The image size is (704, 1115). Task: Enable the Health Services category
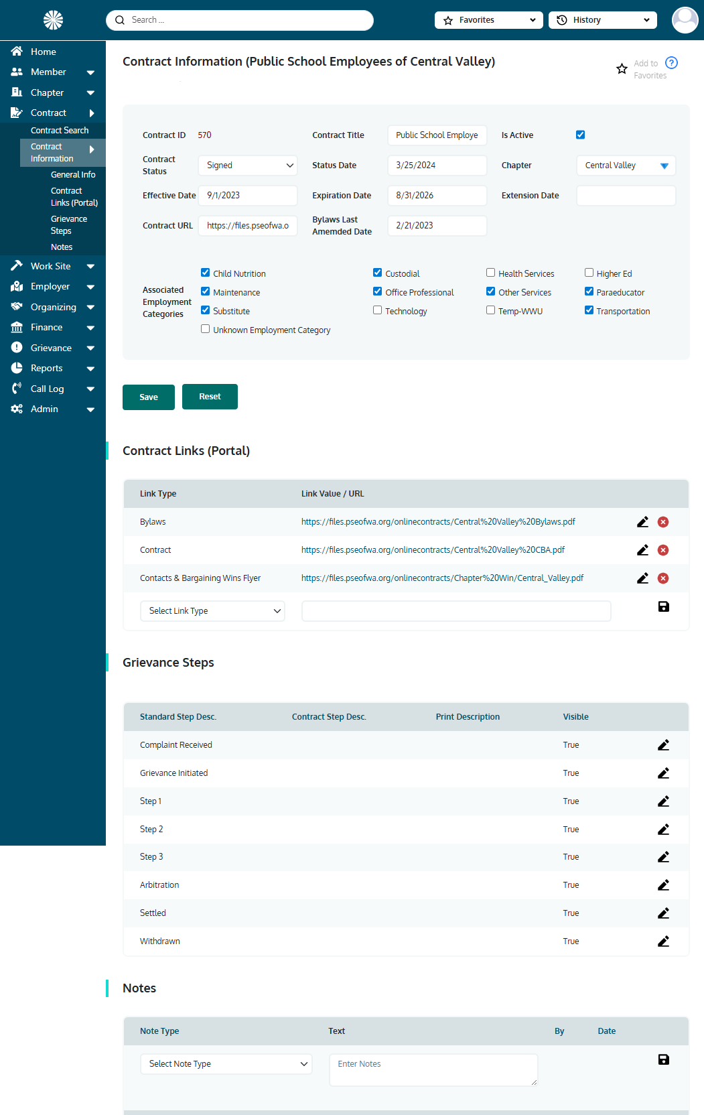tap(490, 273)
